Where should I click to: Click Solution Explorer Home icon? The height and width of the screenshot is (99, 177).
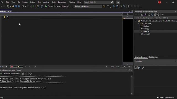coord(142,15)
